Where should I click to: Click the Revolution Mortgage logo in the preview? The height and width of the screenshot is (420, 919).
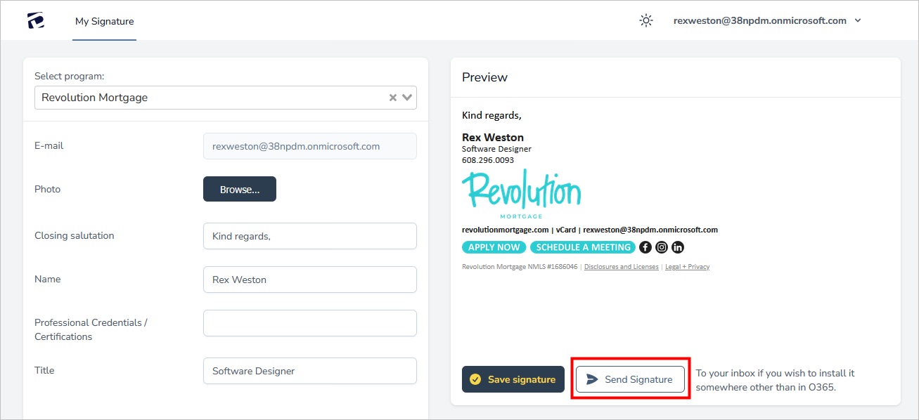[x=521, y=194]
